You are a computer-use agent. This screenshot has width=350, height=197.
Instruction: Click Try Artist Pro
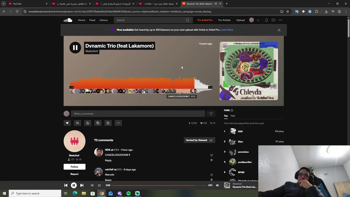coord(205,20)
